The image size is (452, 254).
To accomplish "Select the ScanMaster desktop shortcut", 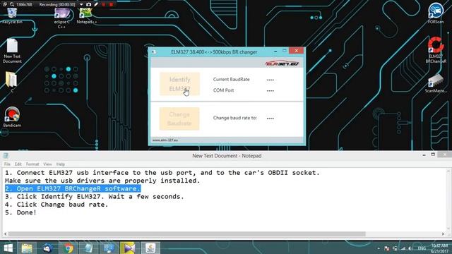I will point(436,83).
